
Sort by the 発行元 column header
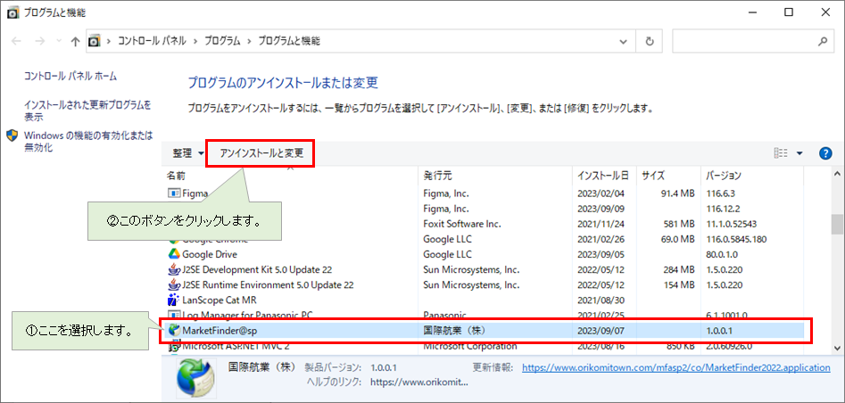(495, 176)
